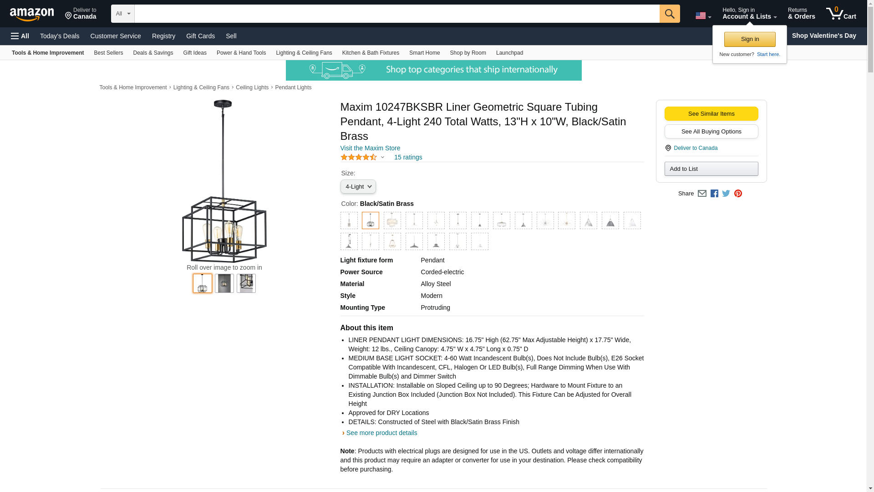Screen dimensions: 874x492
Task: Select the Black/Satin Brass color swatch
Action: (x=371, y=220)
